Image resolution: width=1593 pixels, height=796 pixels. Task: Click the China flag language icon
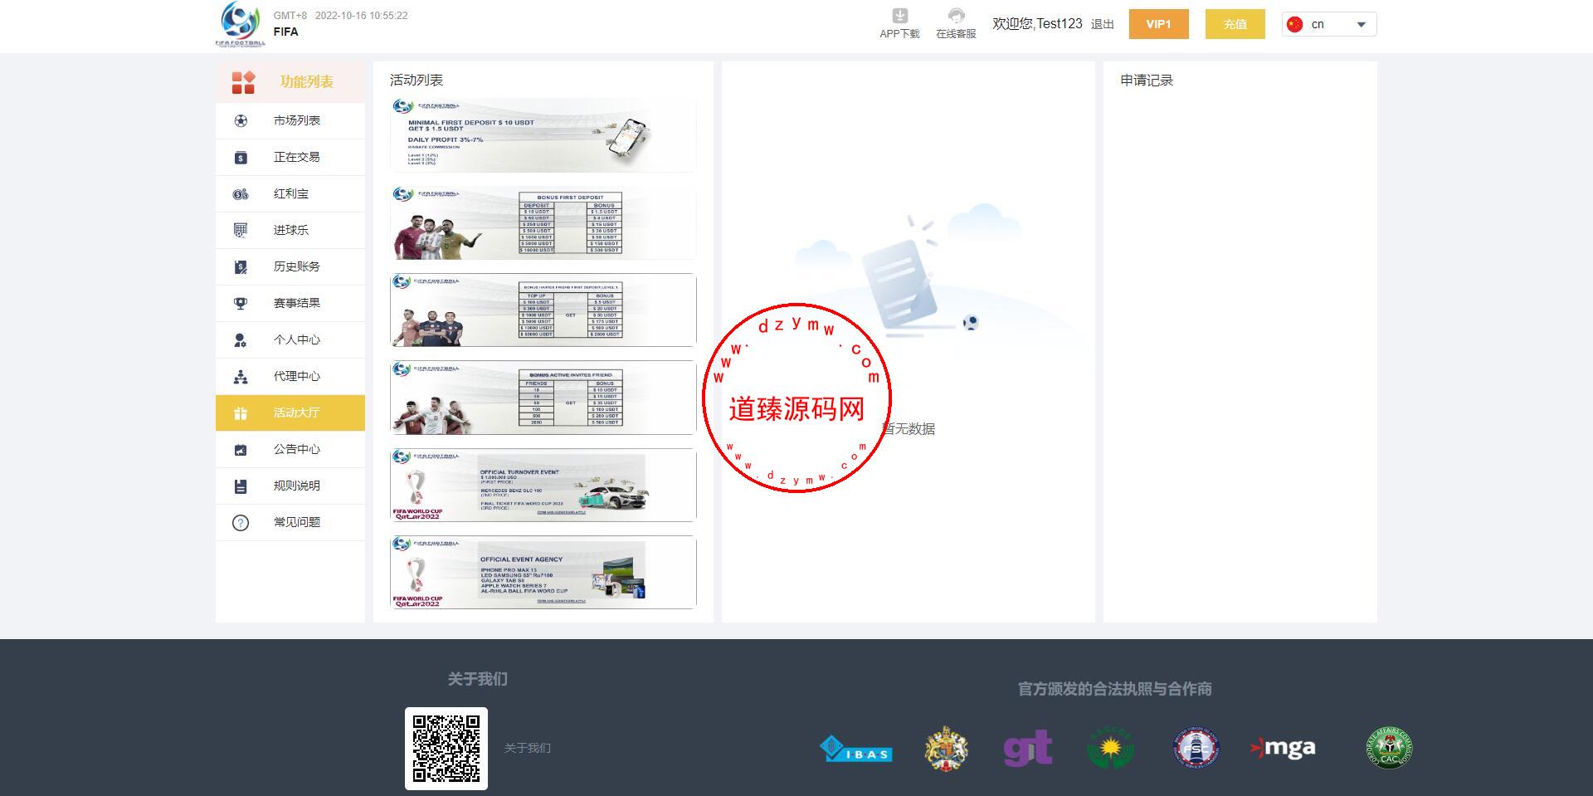[x=1294, y=25]
